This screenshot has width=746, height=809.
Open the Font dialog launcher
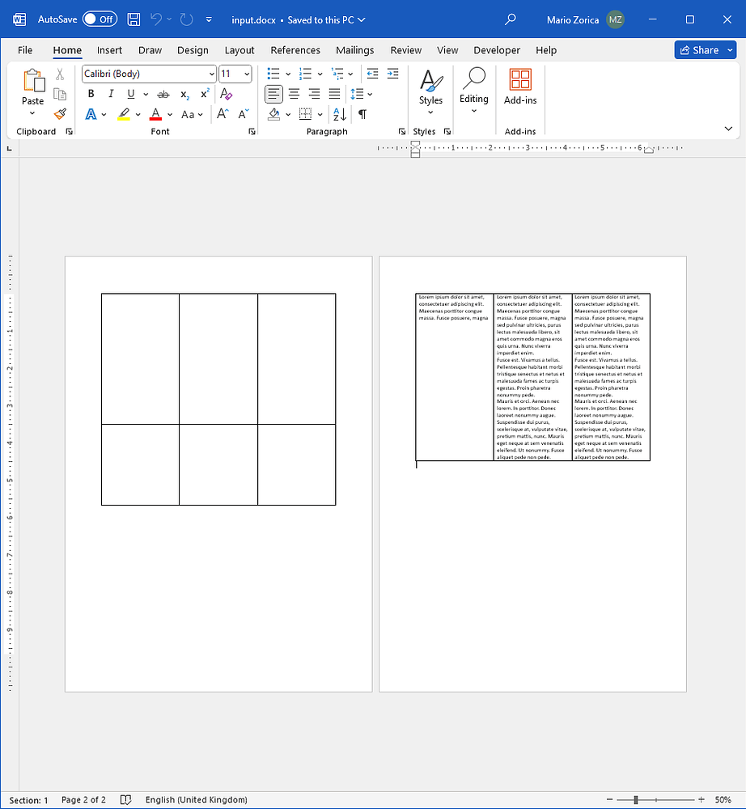click(x=252, y=132)
